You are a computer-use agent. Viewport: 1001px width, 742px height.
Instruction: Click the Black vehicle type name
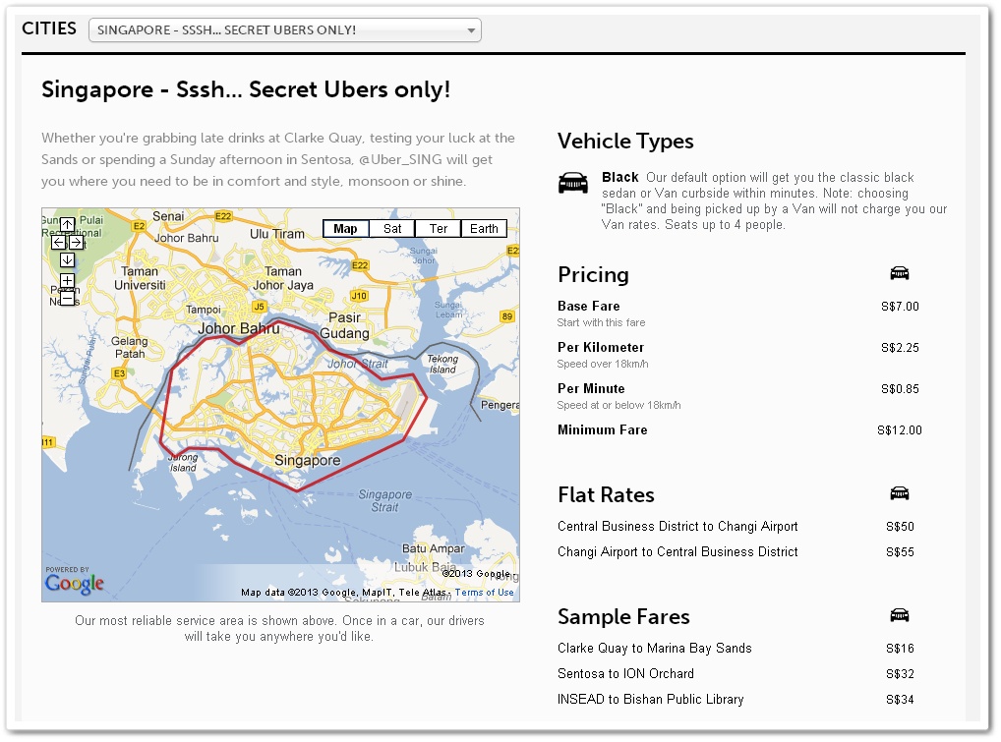(619, 177)
